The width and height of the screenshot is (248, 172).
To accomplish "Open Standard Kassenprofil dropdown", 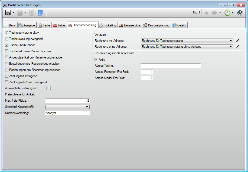I will pos(87,107).
